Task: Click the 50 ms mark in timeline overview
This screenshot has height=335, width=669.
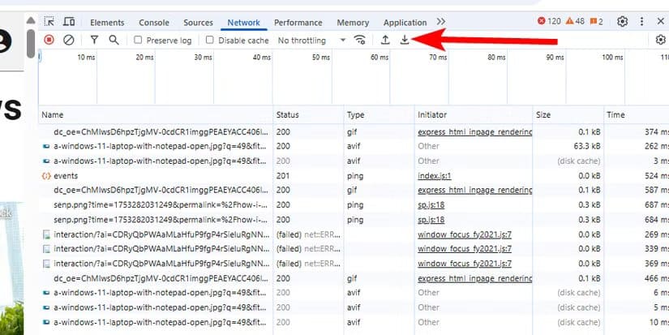Action: pyautogui.click(x=320, y=57)
